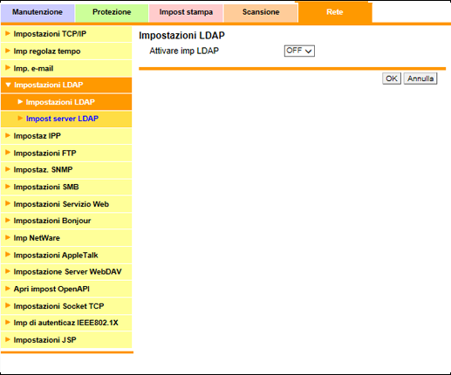The image size is (451, 375).
Task: Click the arrow icon beside Imp regolaz tempo
Action: coord(8,51)
